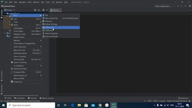Choose EditorConfig File option
This screenshot has width=192, height=108.
(61, 33)
